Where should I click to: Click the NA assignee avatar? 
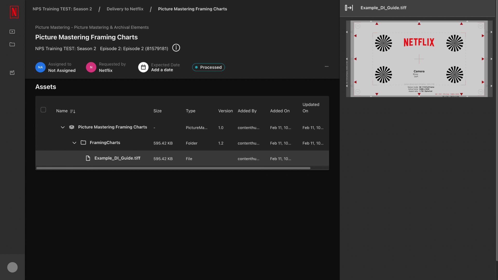(40, 67)
